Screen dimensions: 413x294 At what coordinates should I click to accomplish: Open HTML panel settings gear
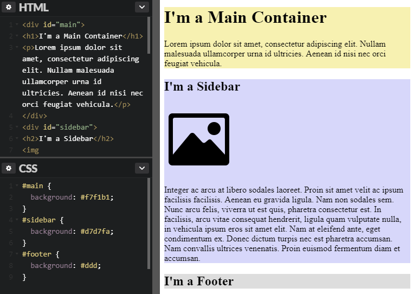point(9,7)
